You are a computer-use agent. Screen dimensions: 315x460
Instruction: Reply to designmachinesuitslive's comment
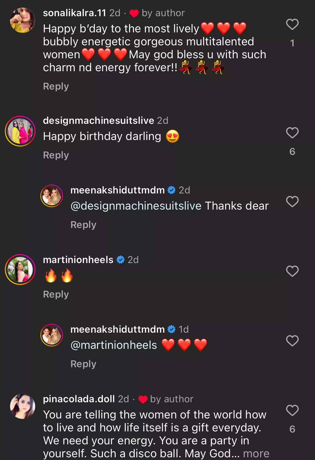[x=56, y=155]
